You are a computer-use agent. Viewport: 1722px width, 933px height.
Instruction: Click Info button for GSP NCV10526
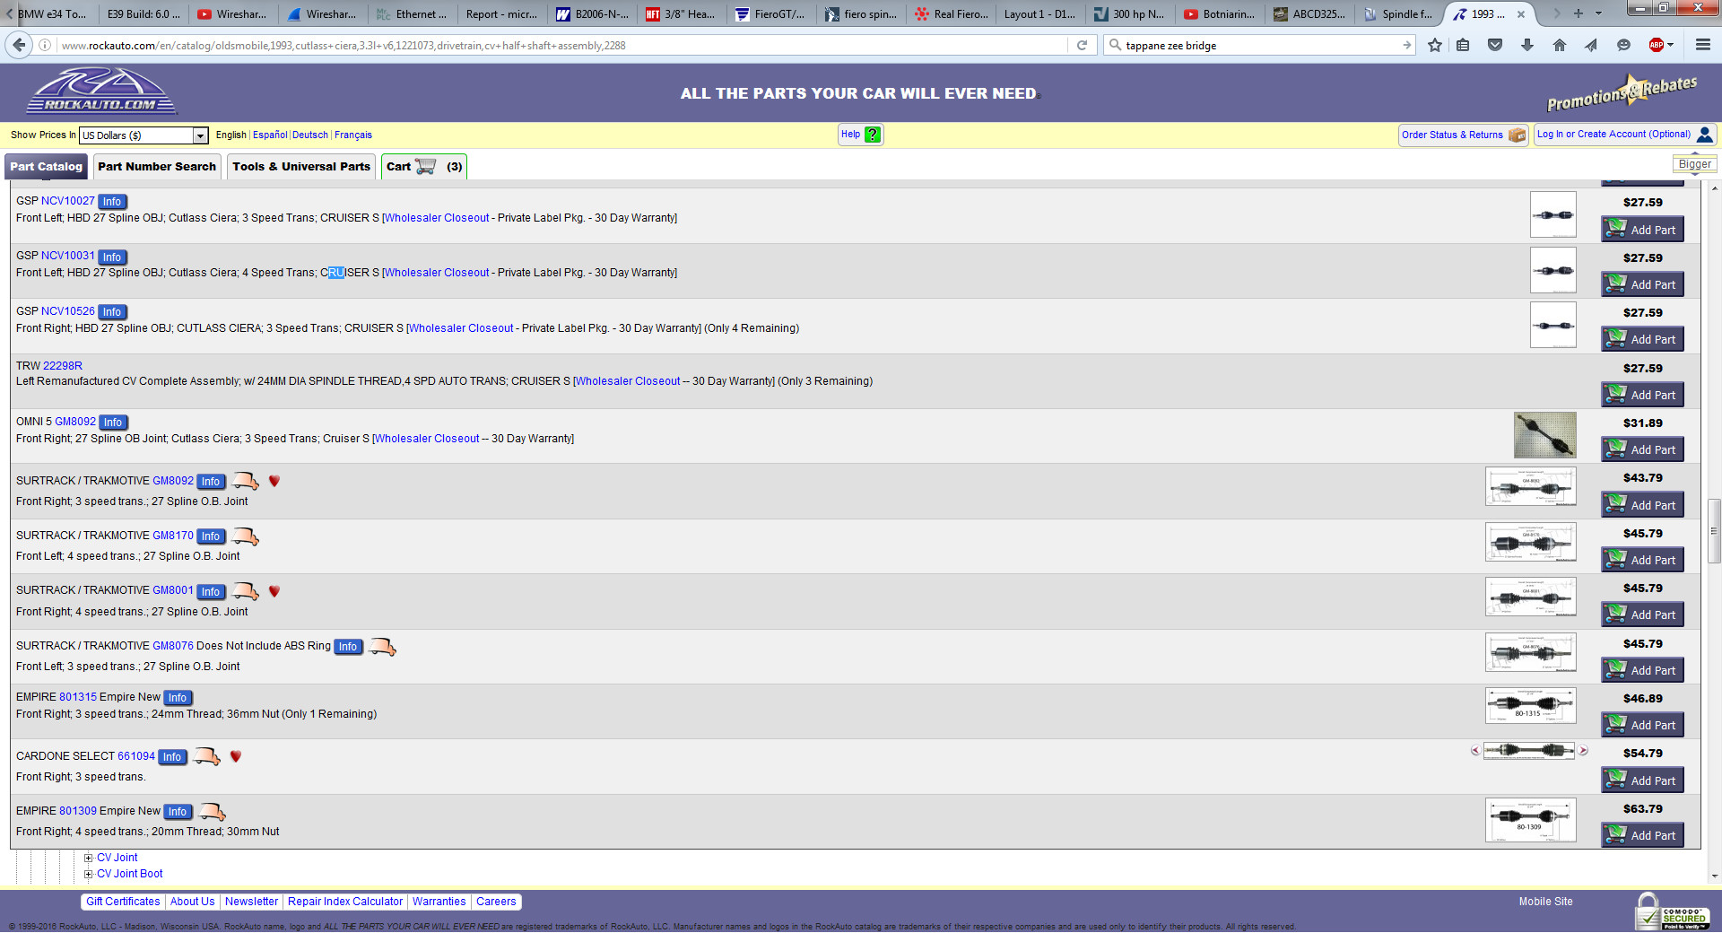point(112,312)
